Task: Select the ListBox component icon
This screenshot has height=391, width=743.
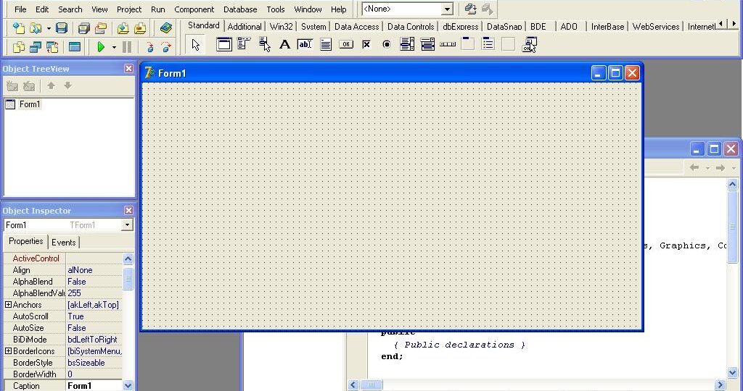Action: (x=407, y=44)
